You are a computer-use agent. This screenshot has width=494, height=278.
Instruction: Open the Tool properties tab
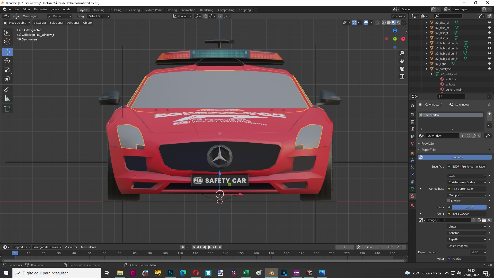pos(412,105)
